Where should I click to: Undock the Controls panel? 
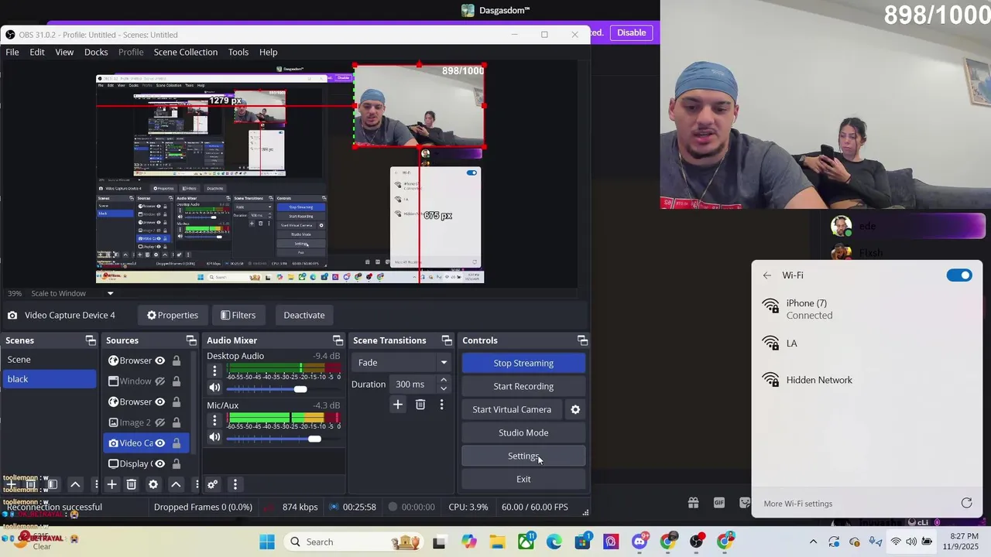pos(582,340)
